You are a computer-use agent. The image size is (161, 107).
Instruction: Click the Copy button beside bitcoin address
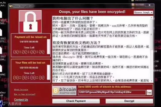pyautogui.click(x=149, y=92)
